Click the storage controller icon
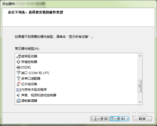The image size is (157, 126). 19,62
